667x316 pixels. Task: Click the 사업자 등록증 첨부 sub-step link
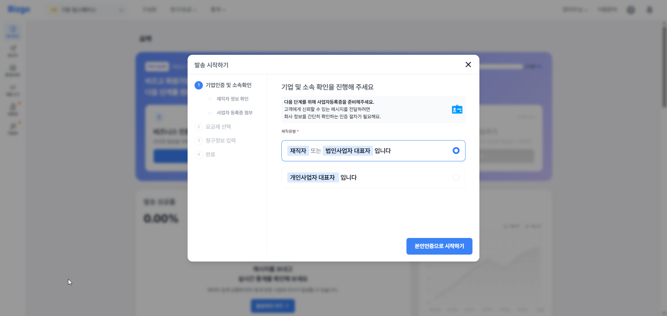tap(234, 113)
